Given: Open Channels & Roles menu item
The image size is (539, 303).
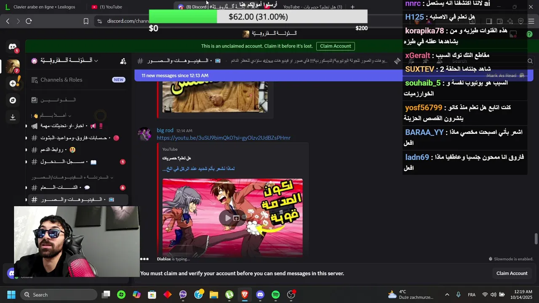Looking at the screenshot, I should [78, 80].
